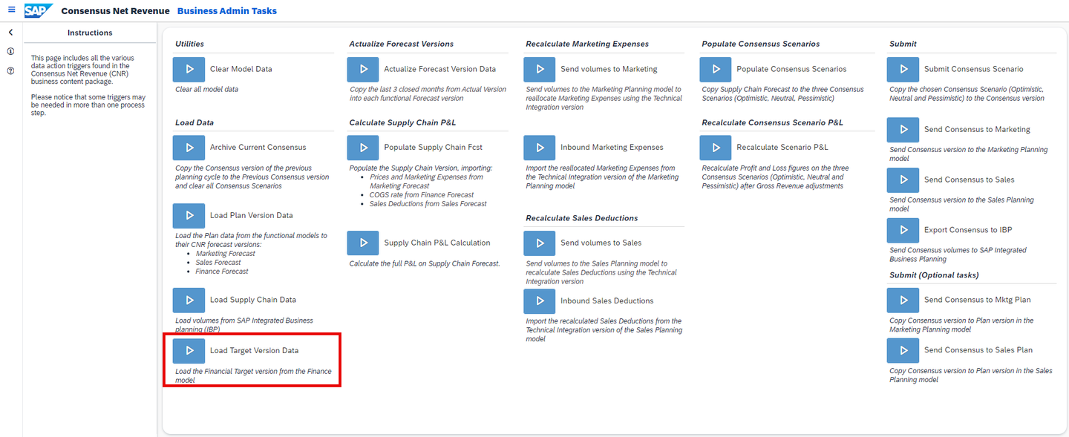Click 'COGS rate from Finance Forecast' bullet
The image size is (1069, 437).
(422, 195)
